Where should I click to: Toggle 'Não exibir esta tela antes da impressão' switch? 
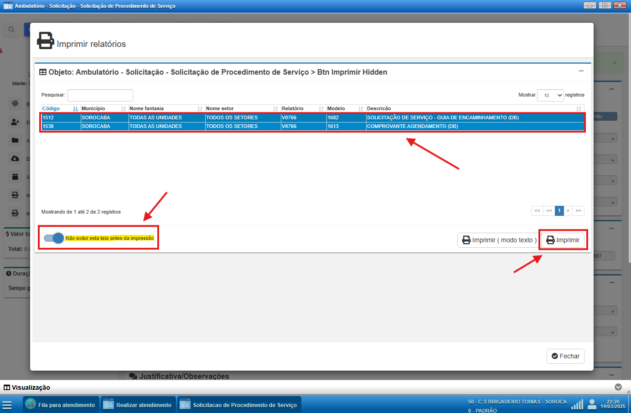[54, 238]
